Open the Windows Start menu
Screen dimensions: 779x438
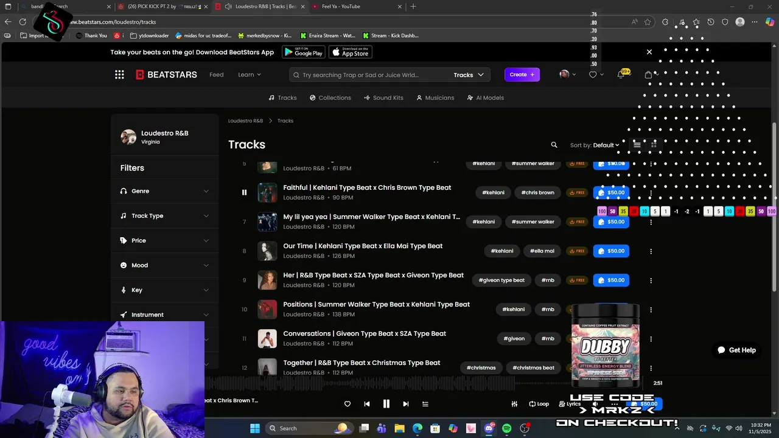pyautogui.click(x=254, y=428)
